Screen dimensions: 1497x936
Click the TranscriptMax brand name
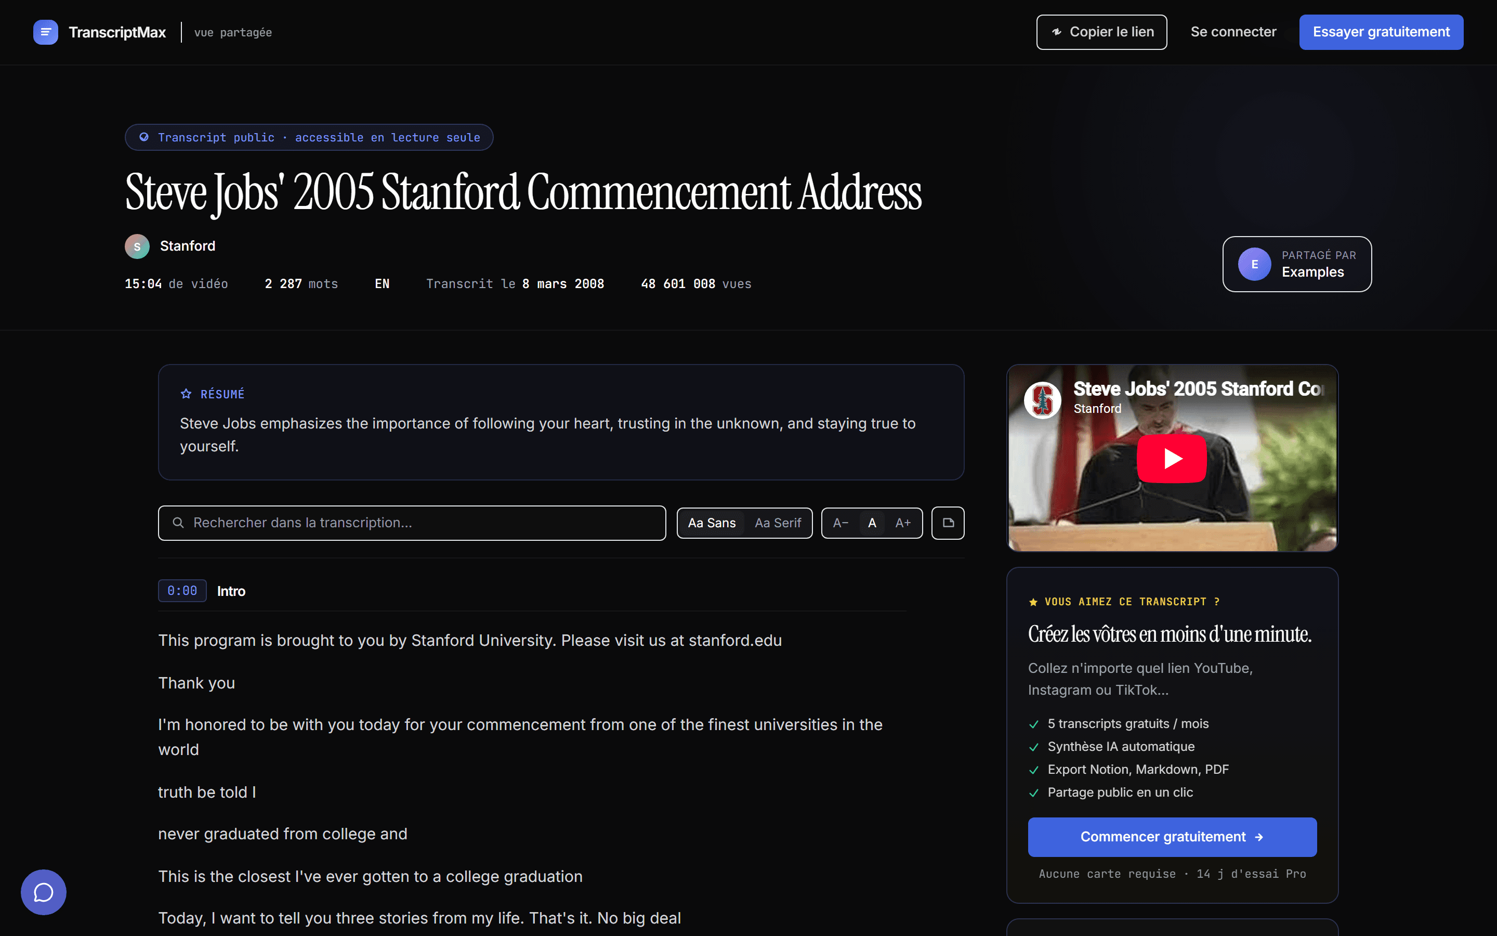[x=117, y=32]
